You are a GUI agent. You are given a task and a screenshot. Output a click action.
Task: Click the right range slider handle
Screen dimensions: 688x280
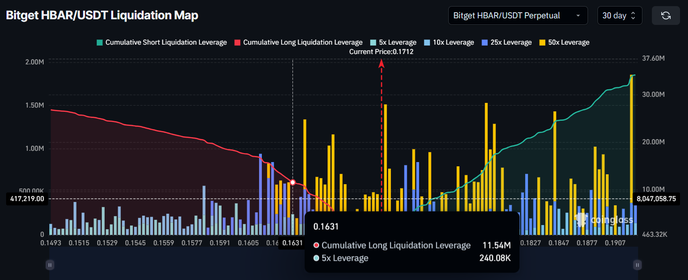click(637, 265)
